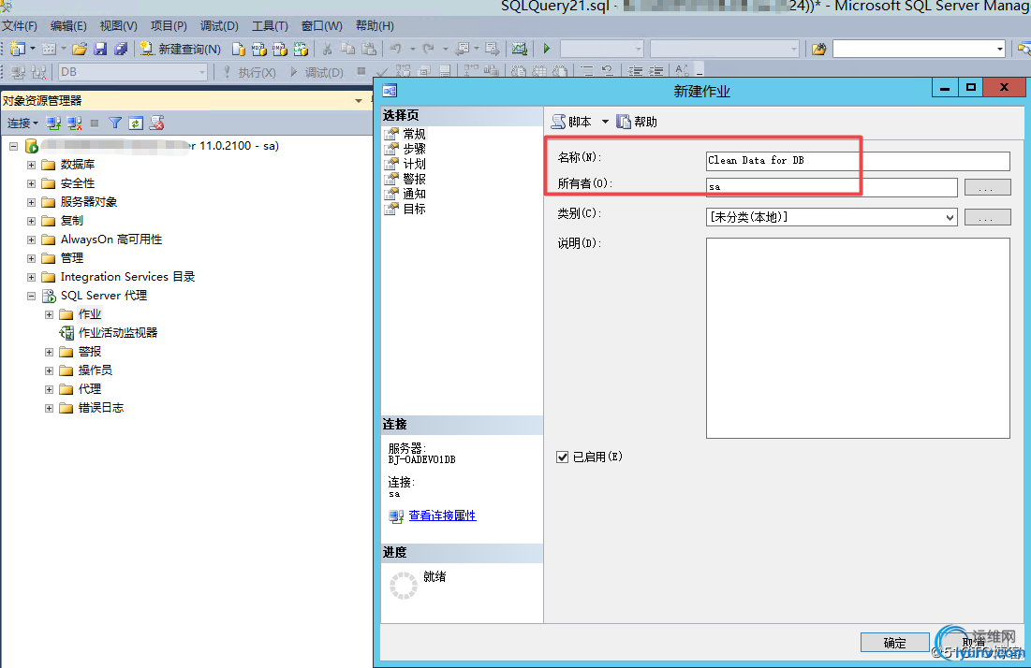Click Disconnect icon in Object Explorer
1031x668 pixels.
coord(74,123)
